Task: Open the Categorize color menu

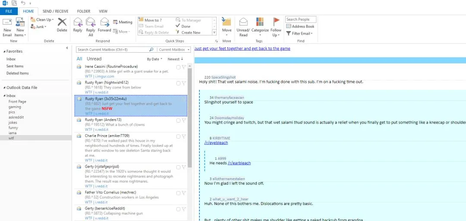Action: click(260, 27)
